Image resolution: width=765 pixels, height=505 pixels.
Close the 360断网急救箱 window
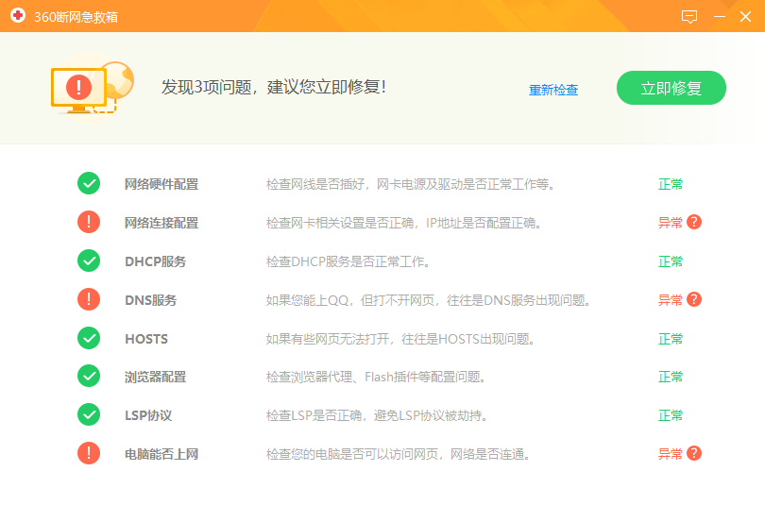[745, 17]
